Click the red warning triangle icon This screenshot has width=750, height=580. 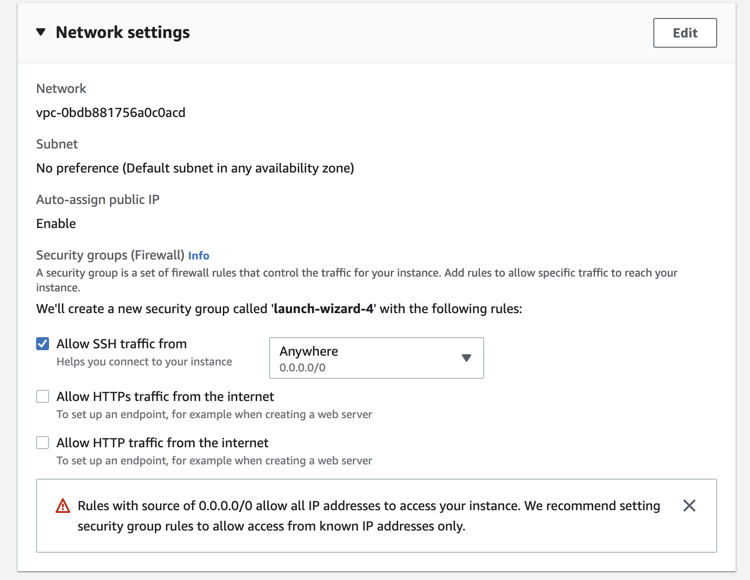tap(63, 506)
